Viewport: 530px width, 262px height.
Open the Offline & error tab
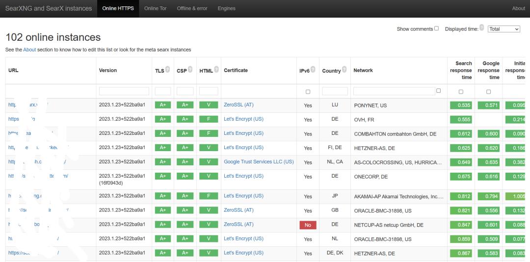pos(192,8)
